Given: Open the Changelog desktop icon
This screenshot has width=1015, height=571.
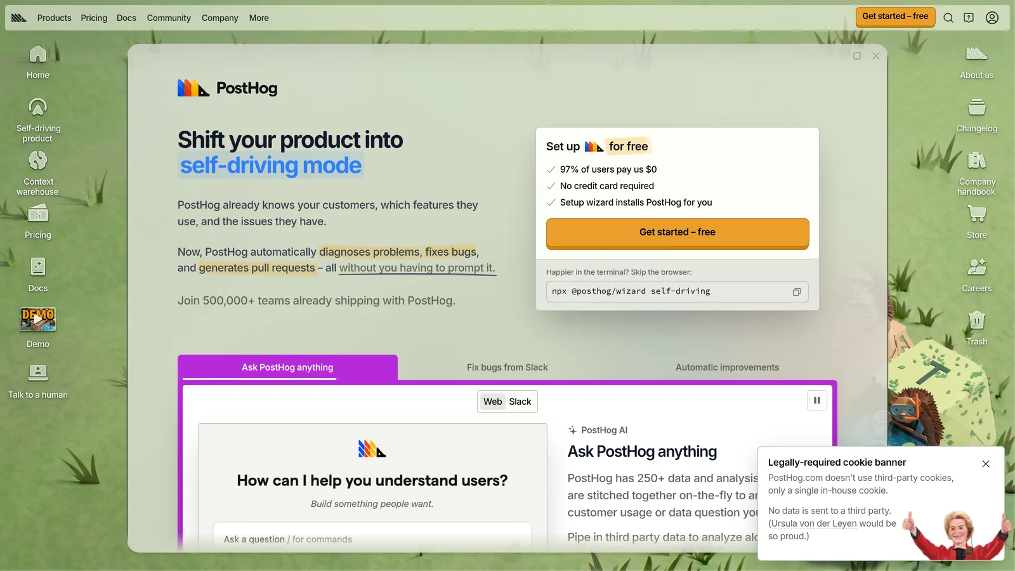Looking at the screenshot, I should [x=977, y=115].
